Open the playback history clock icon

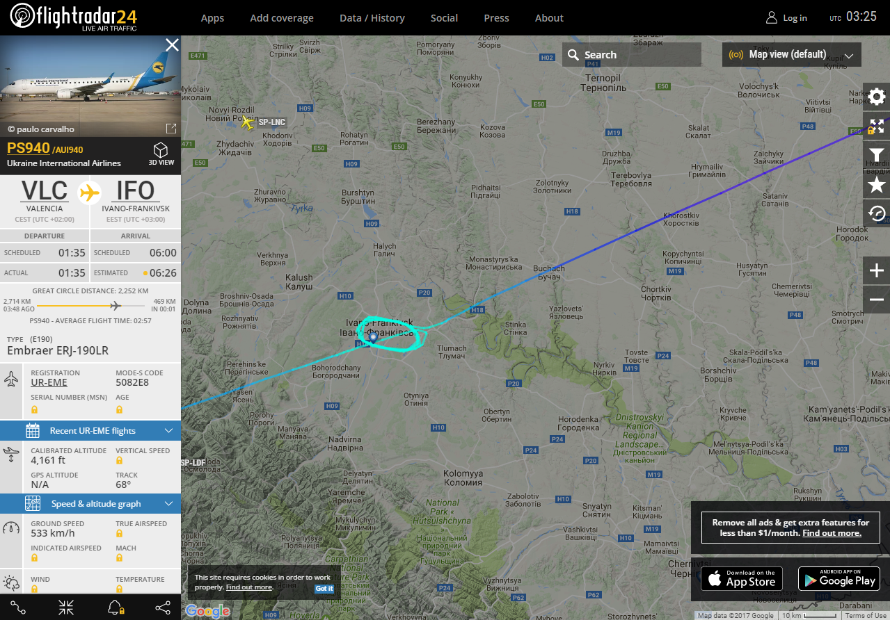[x=876, y=213]
